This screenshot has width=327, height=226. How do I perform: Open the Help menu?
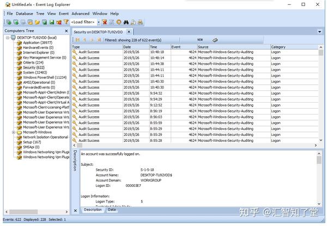pos(114,14)
